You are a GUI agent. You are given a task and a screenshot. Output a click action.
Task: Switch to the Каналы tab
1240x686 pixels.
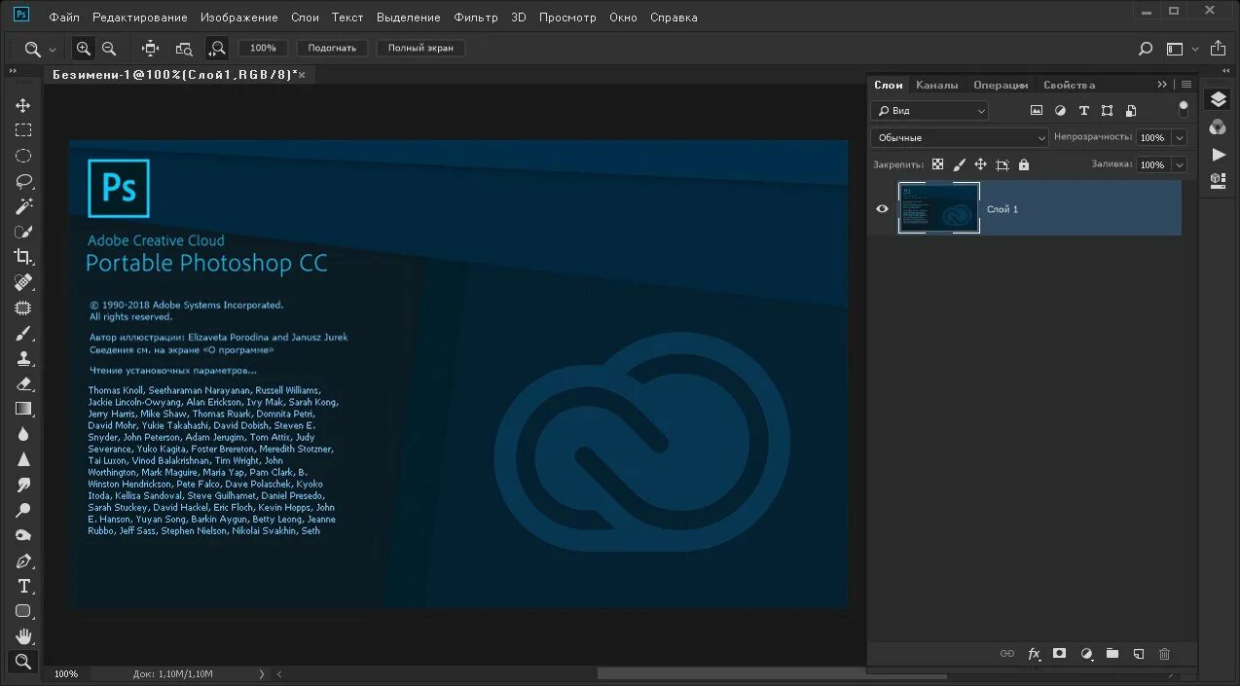(937, 85)
